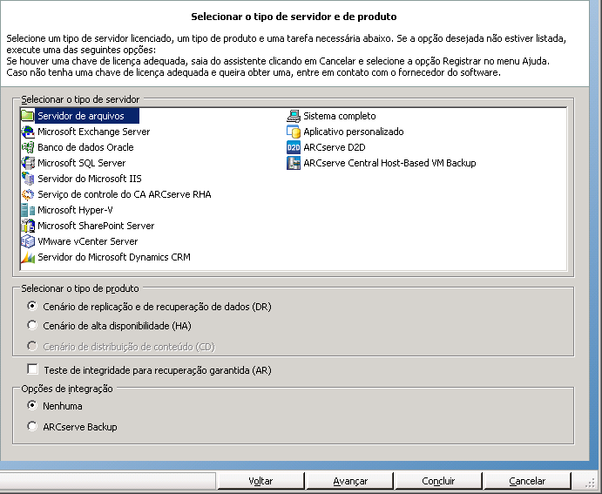The height and width of the screenshot is (494, 602).
Task: Enable the integrity test for assured recovery (AR)
Action: (32, 369)
